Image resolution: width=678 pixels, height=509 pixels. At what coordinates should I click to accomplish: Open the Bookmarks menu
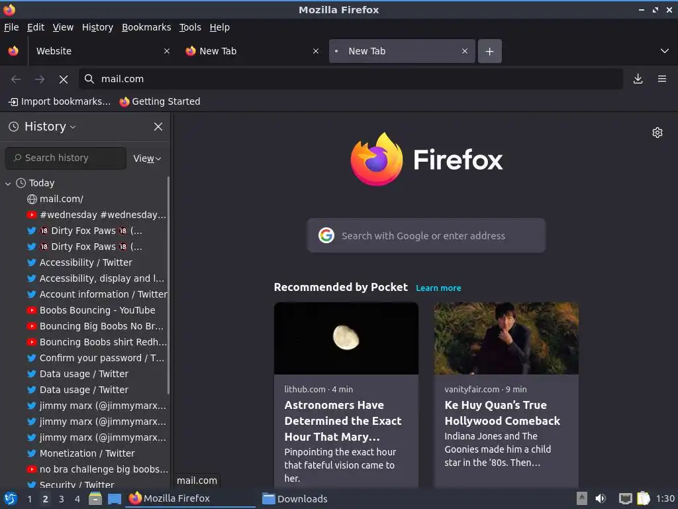tap(146, 27)
